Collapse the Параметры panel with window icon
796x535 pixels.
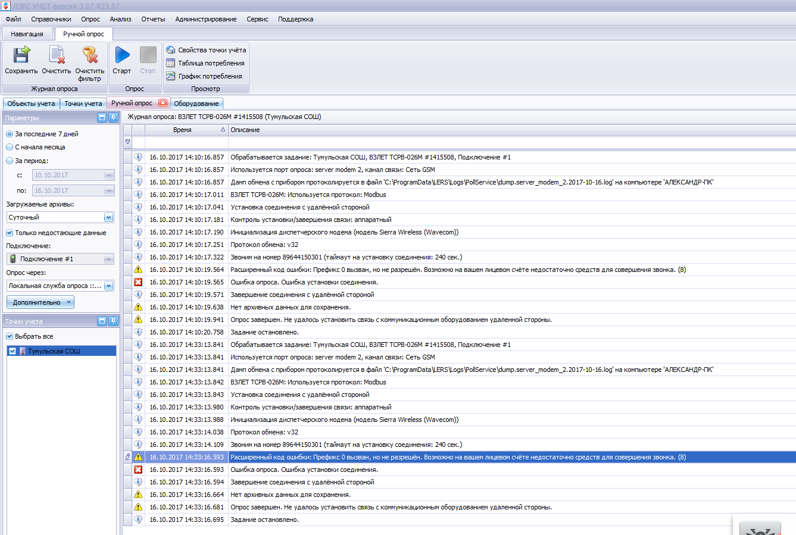(x=102, y=118)
